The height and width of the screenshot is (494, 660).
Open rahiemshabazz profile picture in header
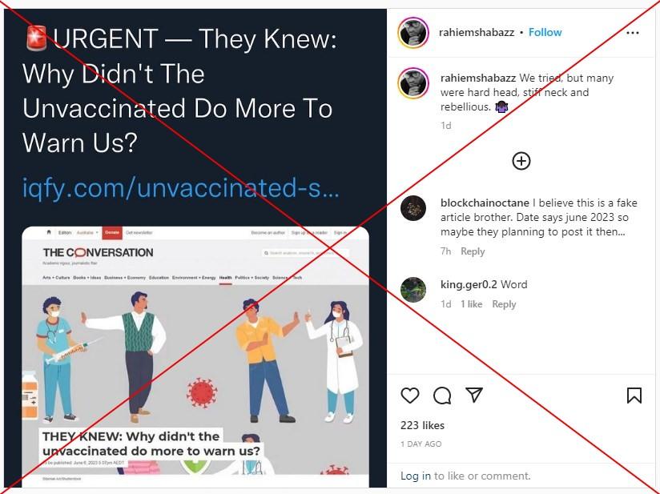[413, 33]
